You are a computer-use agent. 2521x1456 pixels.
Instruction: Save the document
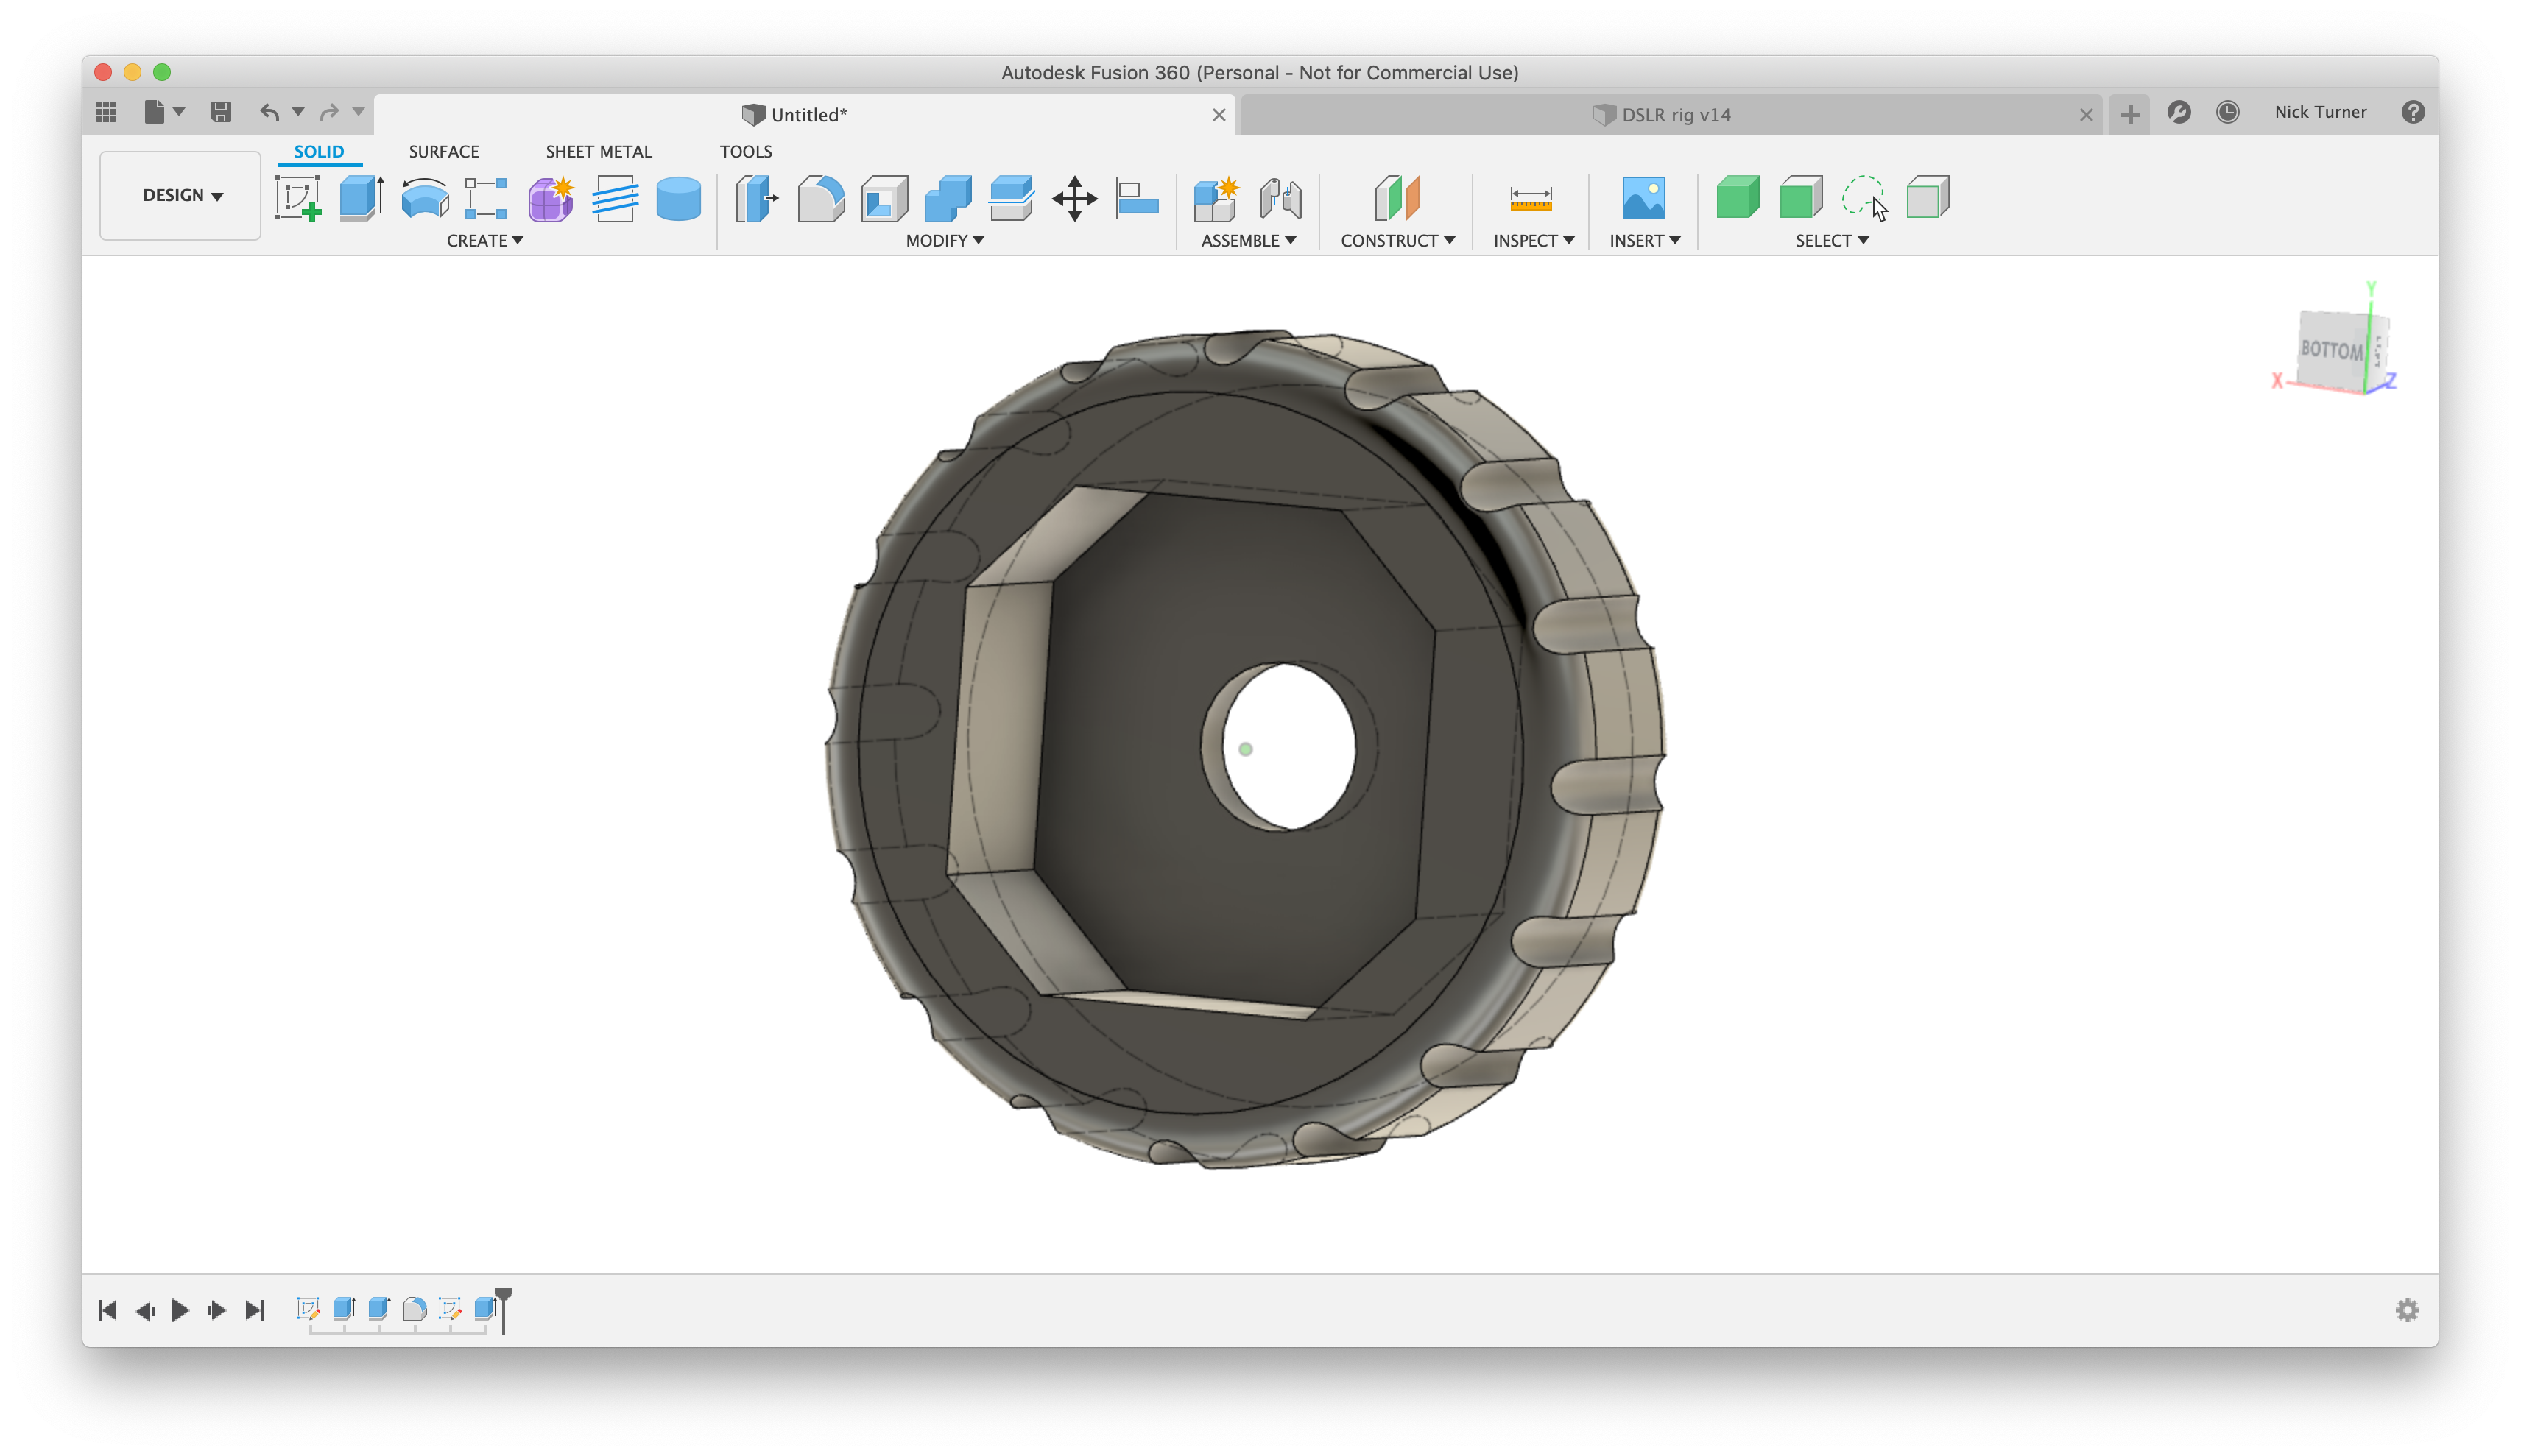[221, 112]
